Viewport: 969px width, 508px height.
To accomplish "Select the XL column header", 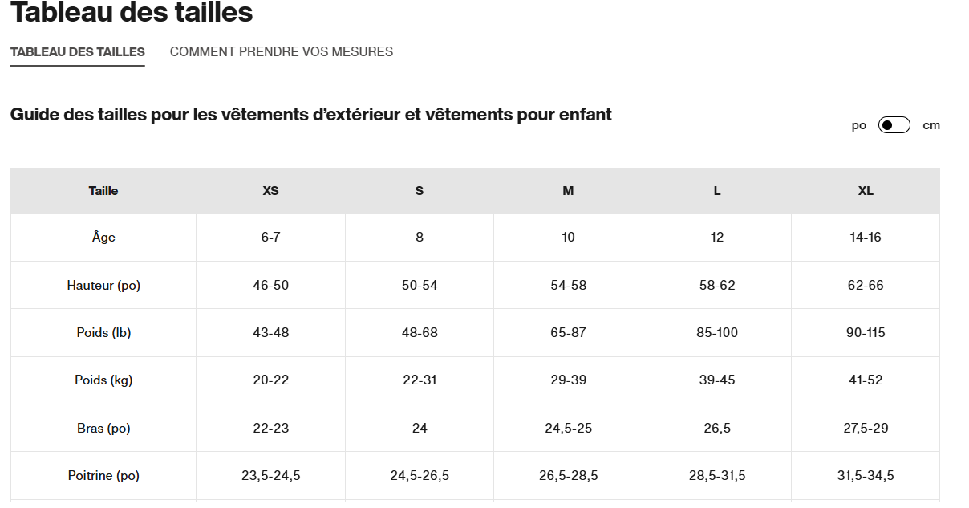I will point(866,191).
